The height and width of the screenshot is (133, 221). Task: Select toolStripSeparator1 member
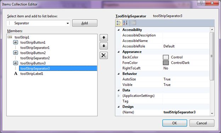tap(35, 48)
